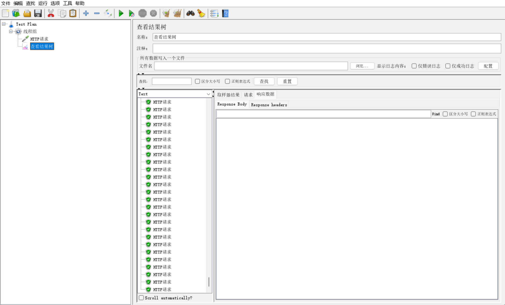Click the Cut scissors icon
Image resolution: width=505 pixels, height=305 pixels.
tap(51, 13)
